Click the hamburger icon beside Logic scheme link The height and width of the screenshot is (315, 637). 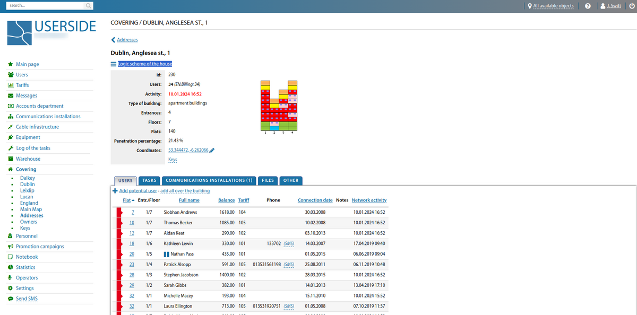tap(113, 64)
